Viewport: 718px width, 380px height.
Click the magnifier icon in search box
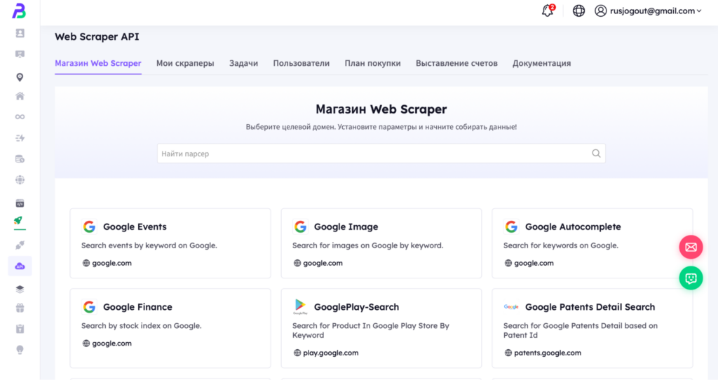coord(596,154)
